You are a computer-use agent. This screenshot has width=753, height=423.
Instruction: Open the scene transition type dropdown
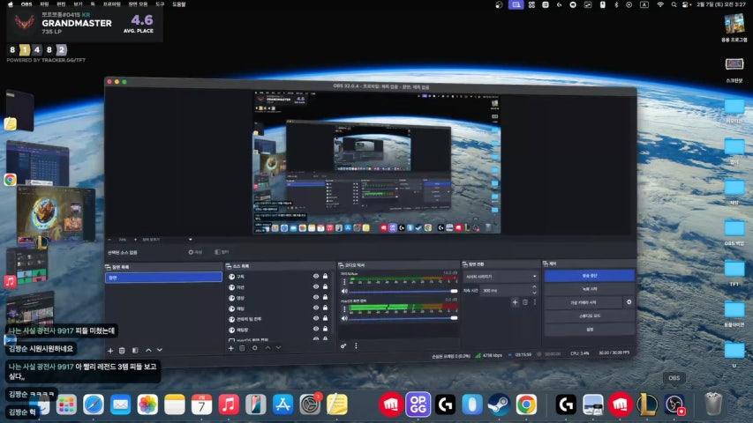(x=501, y=276)
